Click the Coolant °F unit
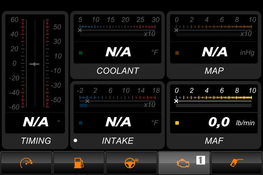Image resolution: width=263 pixels, height=175 pixels. (x=155, y=52)
